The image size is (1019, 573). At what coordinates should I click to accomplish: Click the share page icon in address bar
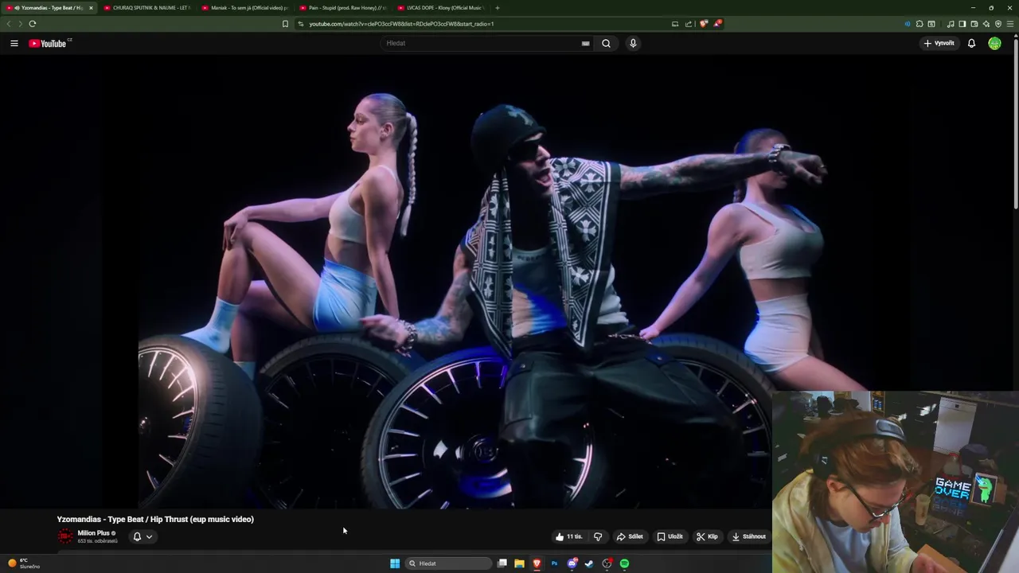click(x=689, y=24)
